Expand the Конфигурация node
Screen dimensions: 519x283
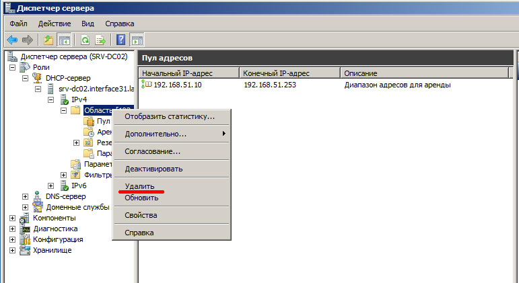(x=13, y=240)
